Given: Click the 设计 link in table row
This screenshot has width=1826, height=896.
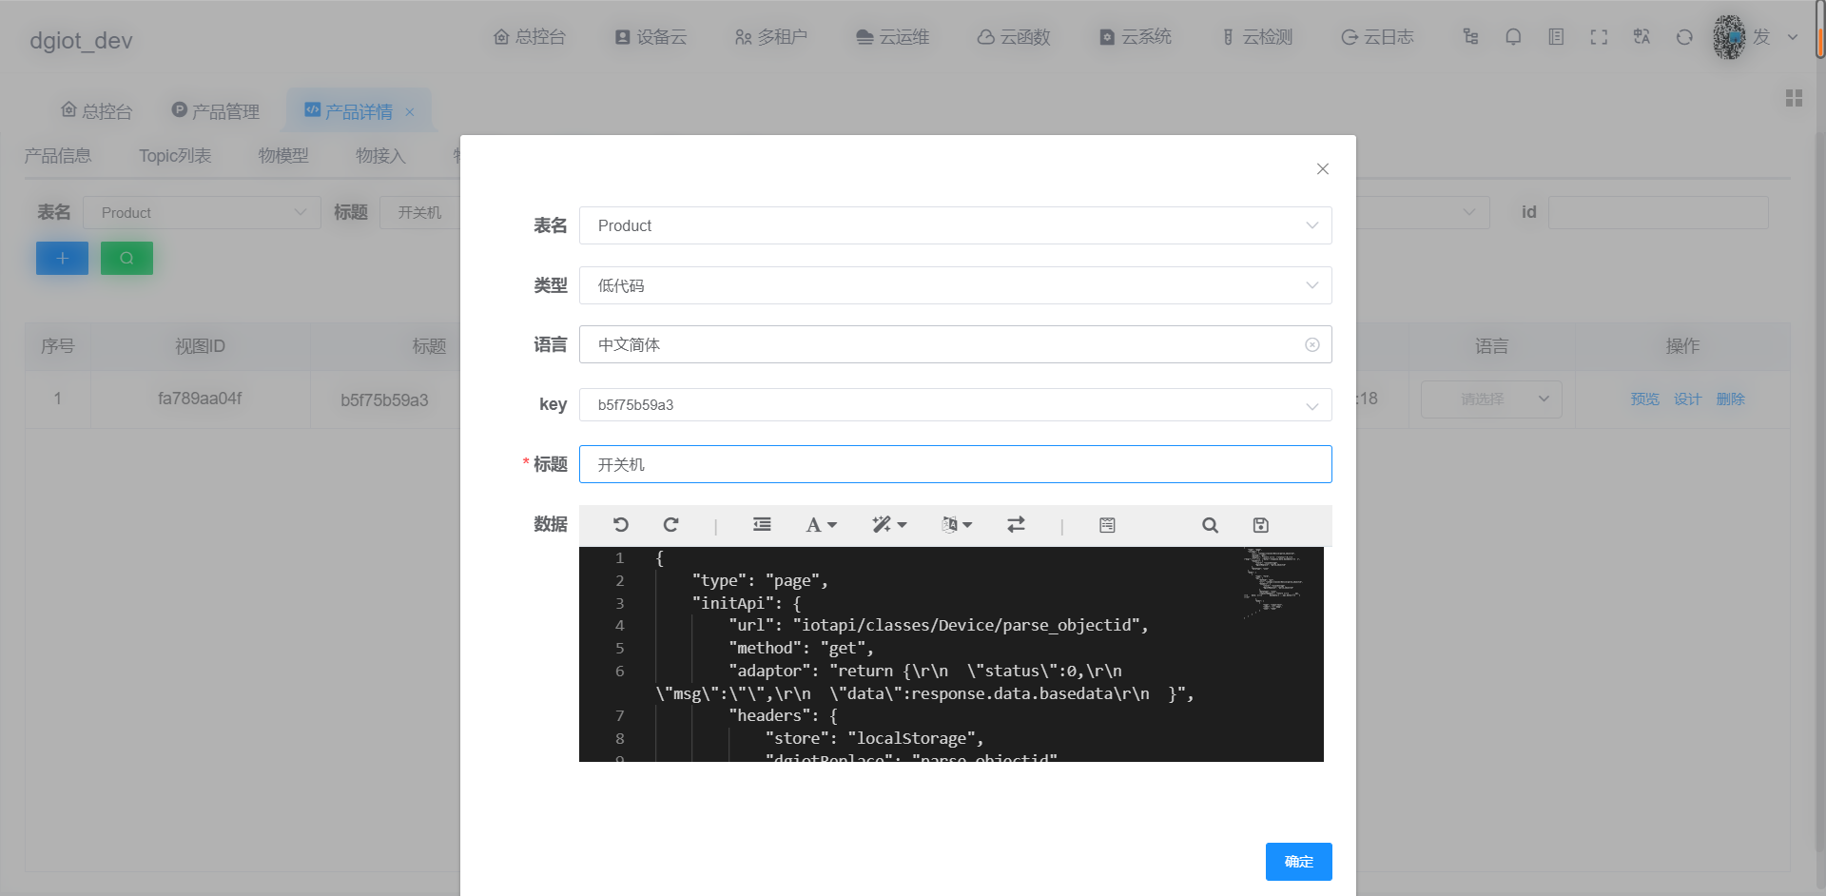Looking at the screenshot, I should point(1687,399).
